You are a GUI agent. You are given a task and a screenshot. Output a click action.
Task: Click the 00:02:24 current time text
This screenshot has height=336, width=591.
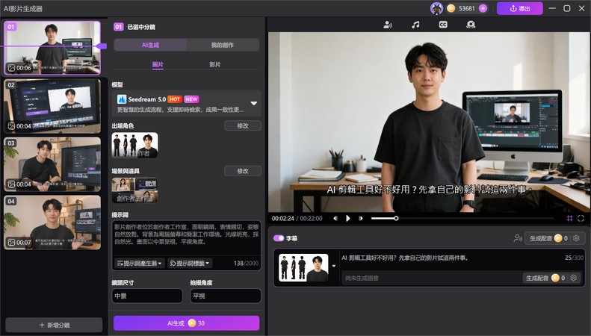pos(282,218)
